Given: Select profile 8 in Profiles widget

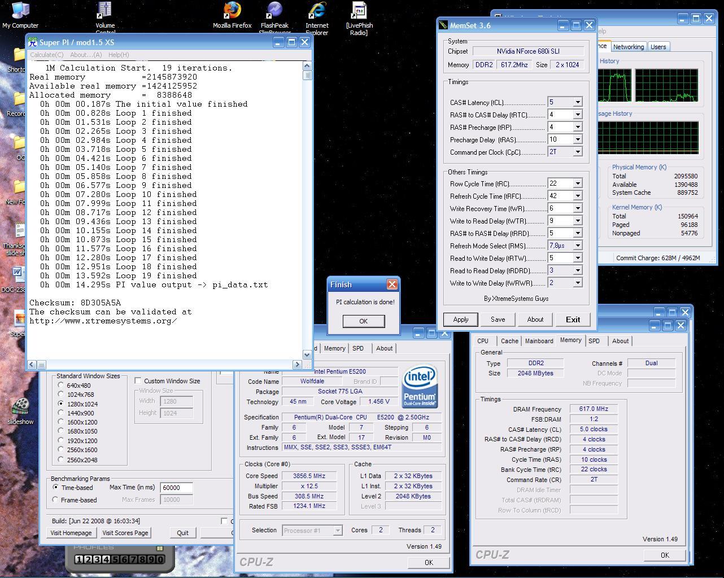Looking at the screenshot, I should (x=142, y=559).
